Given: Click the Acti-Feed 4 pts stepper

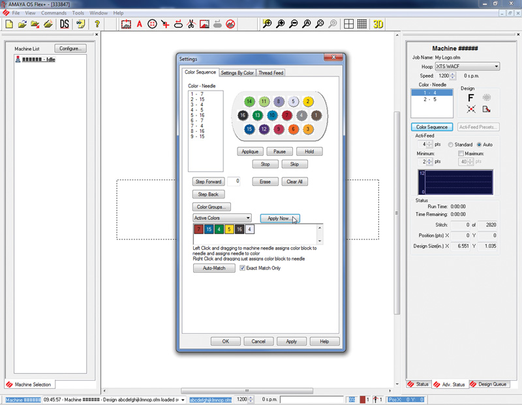Looking at the screenshot, I should [429, 144].
